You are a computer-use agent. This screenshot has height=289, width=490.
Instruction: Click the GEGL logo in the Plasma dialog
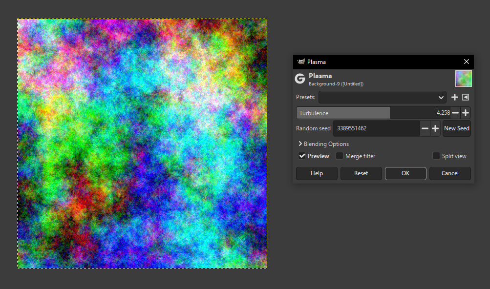pos(300,79)
